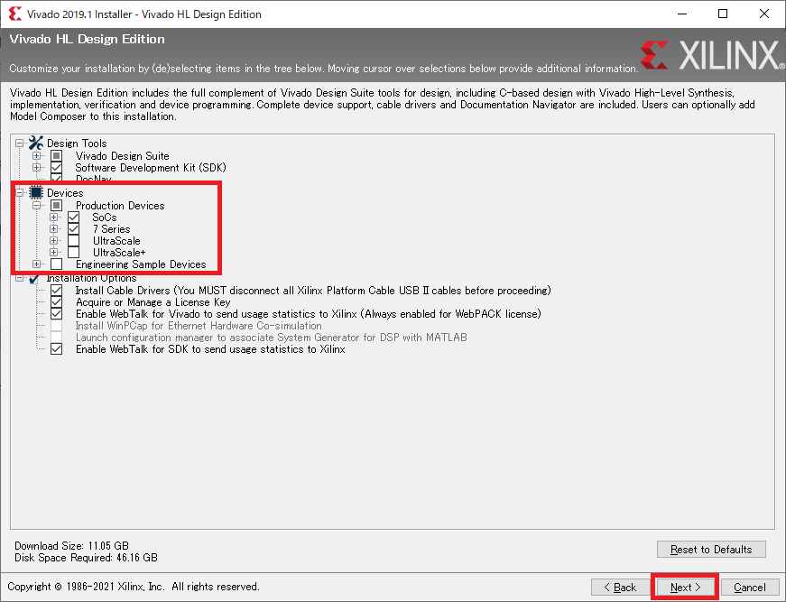The height and width of the screenshot is (602, 786).
Task: Click the Devices chip icon
Action: pos(36,193)
